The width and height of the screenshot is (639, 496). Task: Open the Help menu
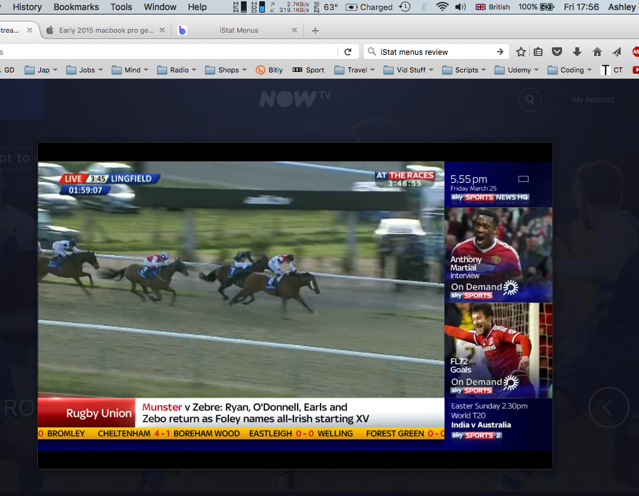click(197, 7)
